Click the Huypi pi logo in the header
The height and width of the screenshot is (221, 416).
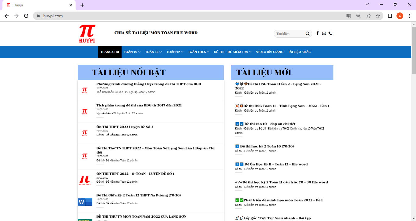pos(87,33)
